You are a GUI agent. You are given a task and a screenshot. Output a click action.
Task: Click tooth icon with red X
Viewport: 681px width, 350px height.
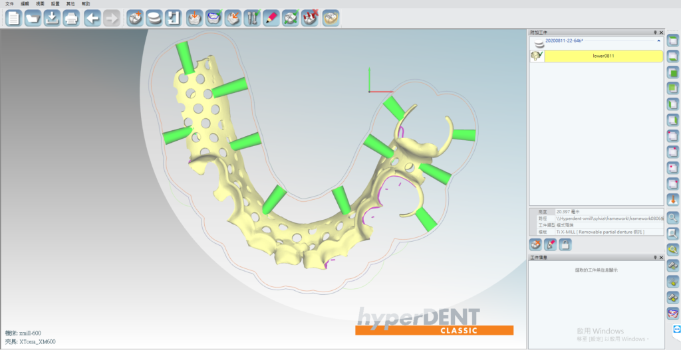click(x=309, y=18)
